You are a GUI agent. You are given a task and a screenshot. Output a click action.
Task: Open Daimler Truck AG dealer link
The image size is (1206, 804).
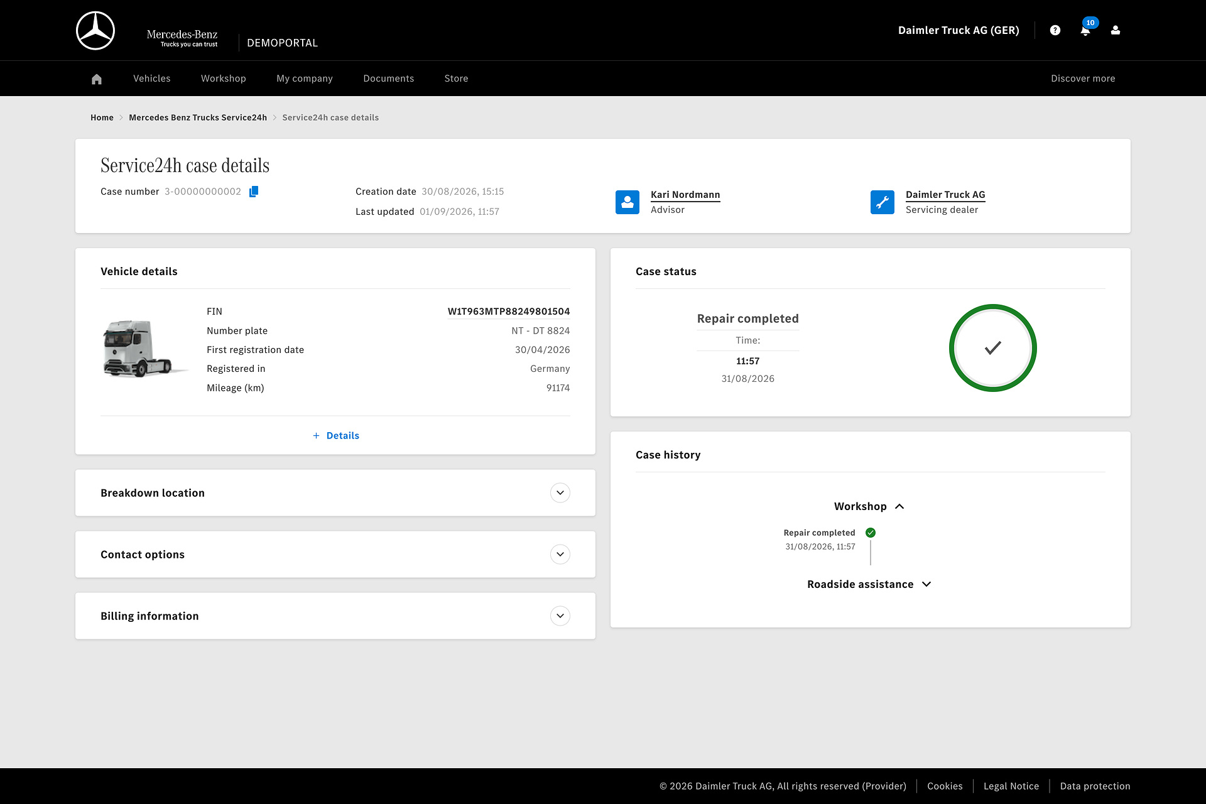pyautogui.click(x=945, y=195)
